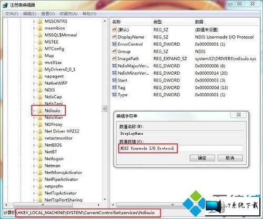The height and width of the screenshot is (219, 263).
Task: Expand the MSSCNTRS tree node
Action: tap(34, 22)
